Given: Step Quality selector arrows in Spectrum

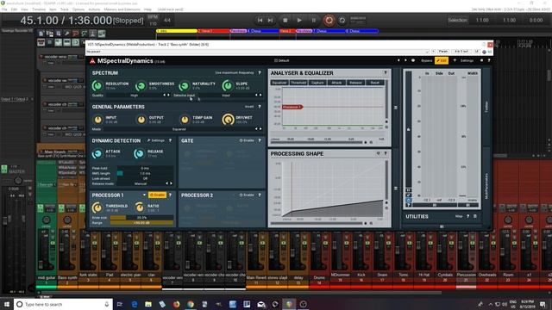Looking at the screenshot, I should point(166,96).
